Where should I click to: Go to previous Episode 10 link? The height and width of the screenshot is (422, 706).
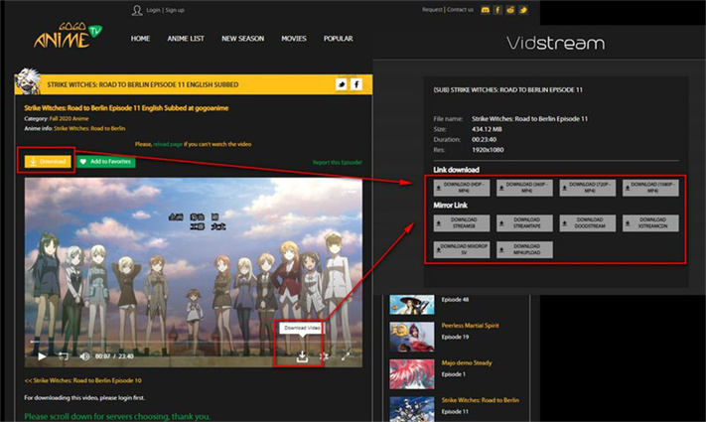coord(82,380)
